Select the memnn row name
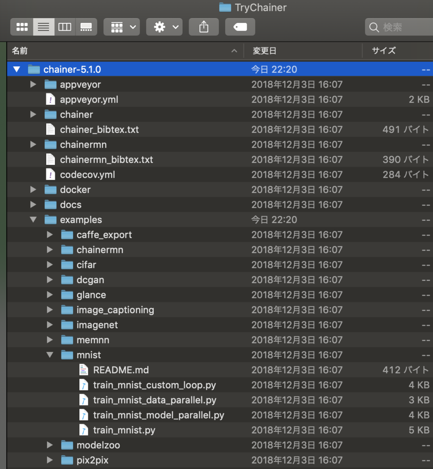This screenshot has width=433, height=469. pyautogui.click(x=92, y=340)
